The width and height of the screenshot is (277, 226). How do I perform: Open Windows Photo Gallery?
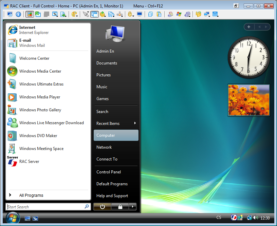40,110
